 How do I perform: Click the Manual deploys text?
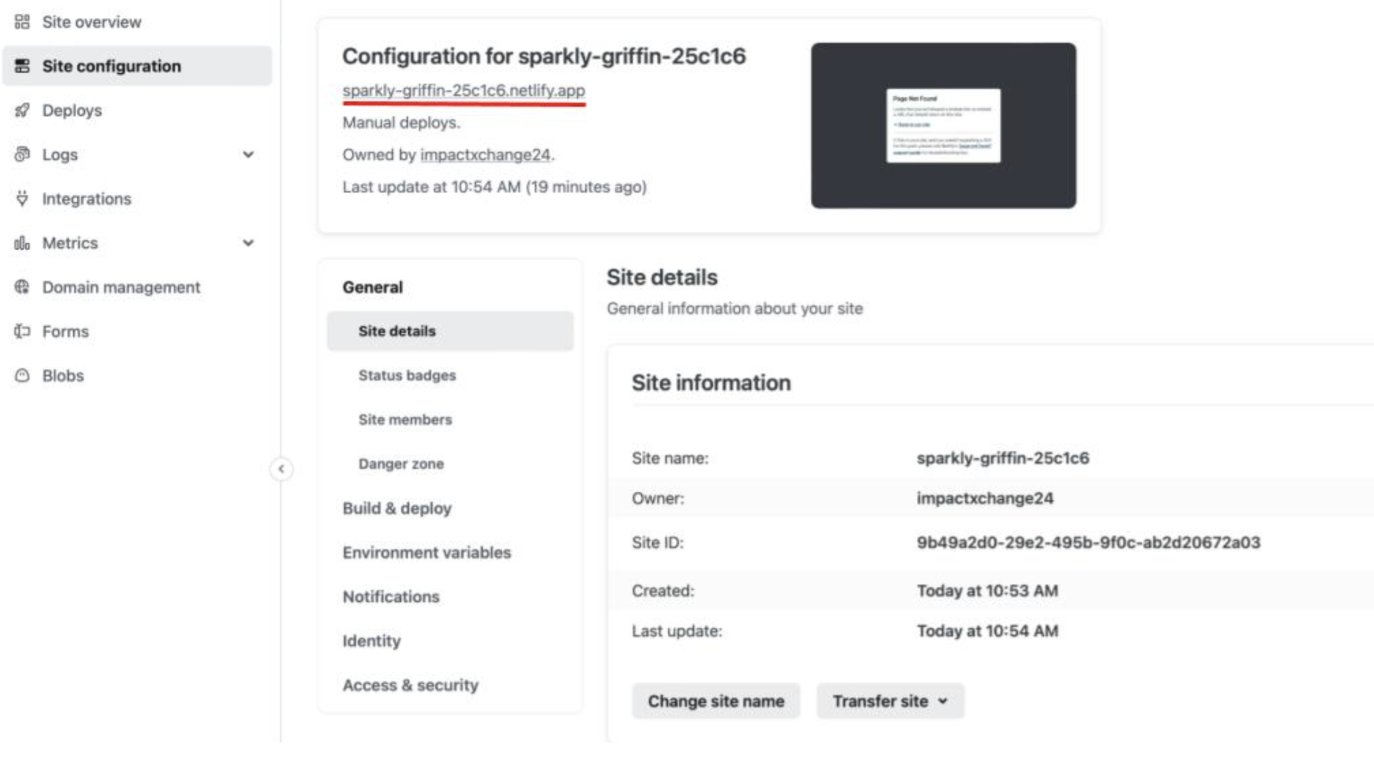point(401,123)
